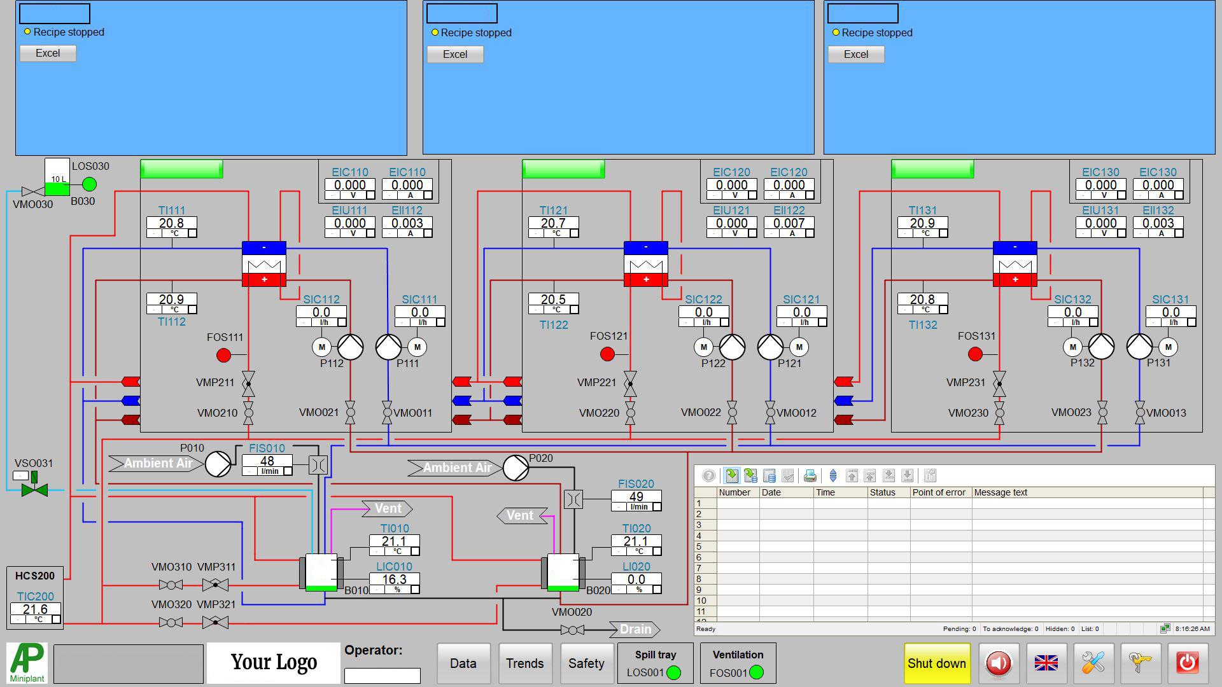Click the minus box on TIC200 display
1222x687 pixels.
(18, 620)
